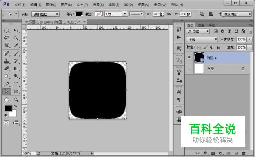Open the 滤镜(T) menu
The width and height of the screenshot is (255, 157).
[x=114, y=5]
